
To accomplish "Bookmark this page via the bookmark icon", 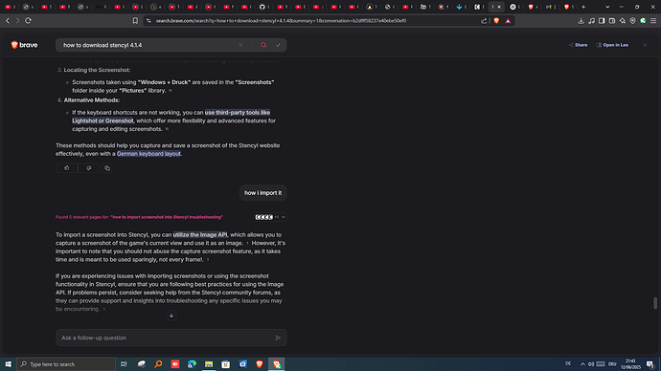I will pos(135,21).
